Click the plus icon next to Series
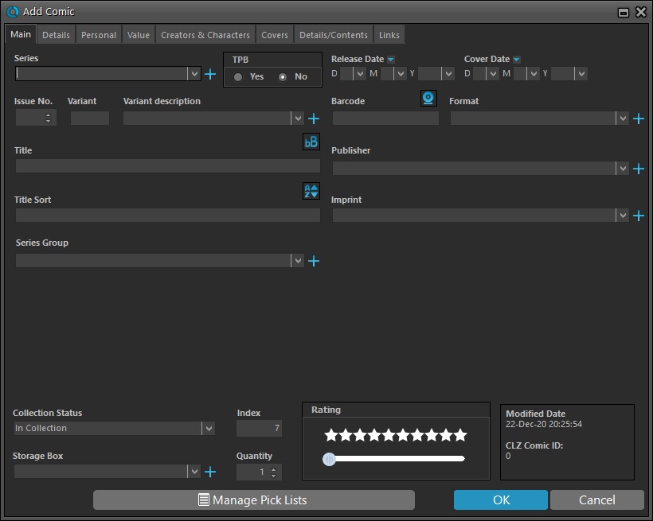The width and height of the screenshot is (653, 521). (210, 74)
